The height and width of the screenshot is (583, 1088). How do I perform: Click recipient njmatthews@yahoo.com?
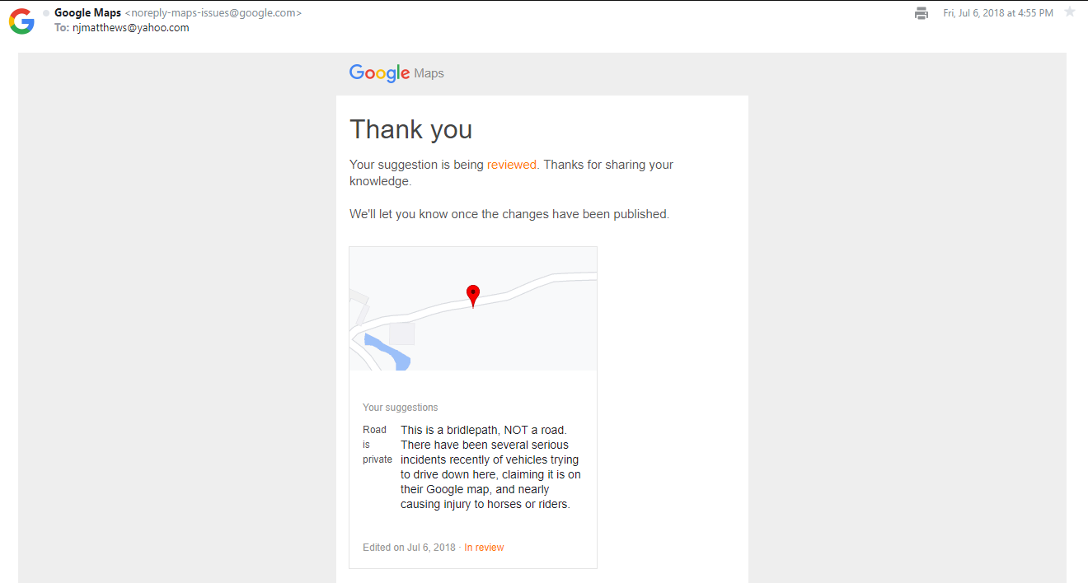tap(131, 28)
